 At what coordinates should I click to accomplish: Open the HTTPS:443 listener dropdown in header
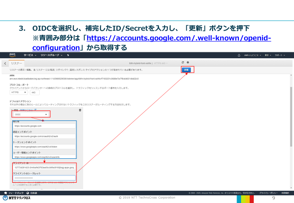point(161,63)
